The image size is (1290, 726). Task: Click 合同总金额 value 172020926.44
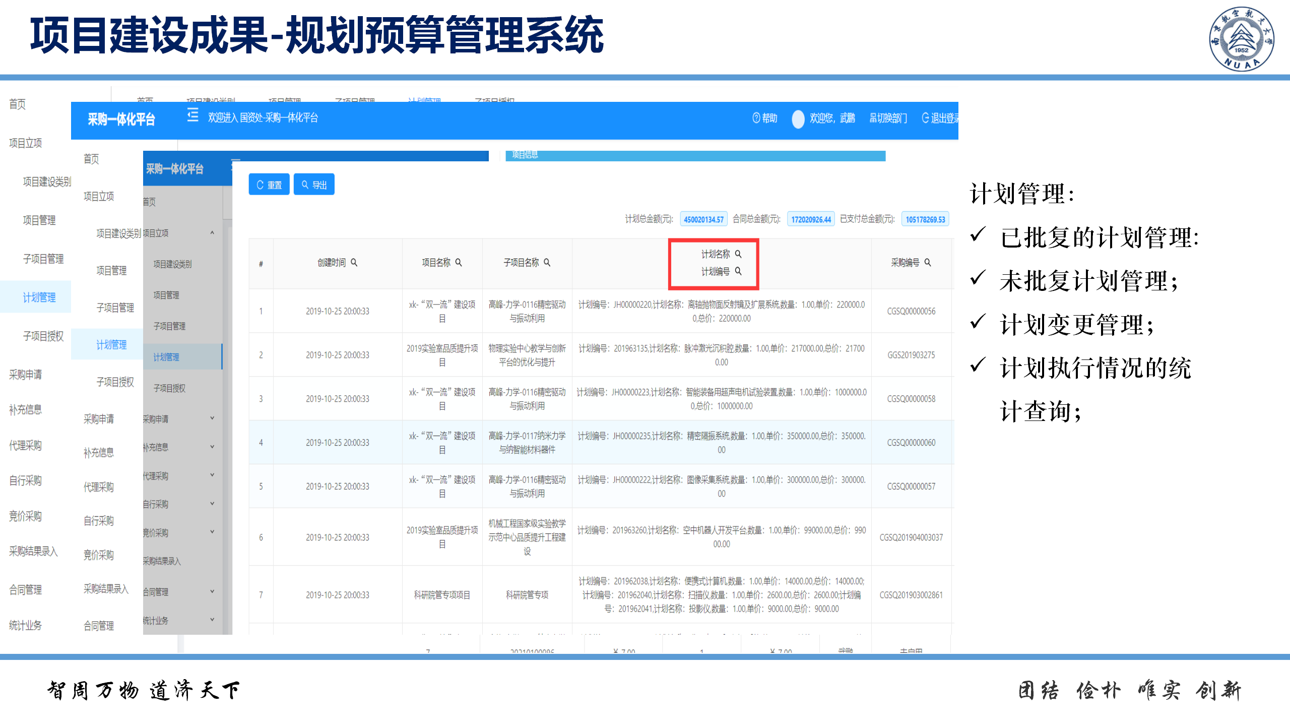[811, 219]
